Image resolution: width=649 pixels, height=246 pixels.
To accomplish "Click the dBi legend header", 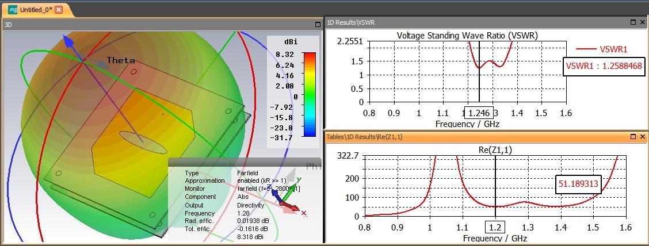I will point(291,42).
